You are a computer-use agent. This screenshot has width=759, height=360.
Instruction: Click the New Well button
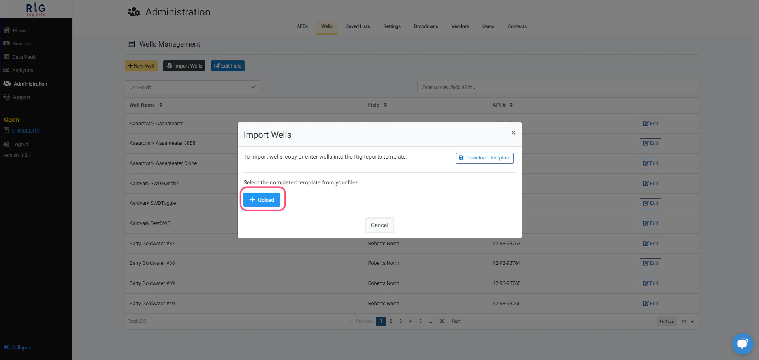tap(141, 66)
